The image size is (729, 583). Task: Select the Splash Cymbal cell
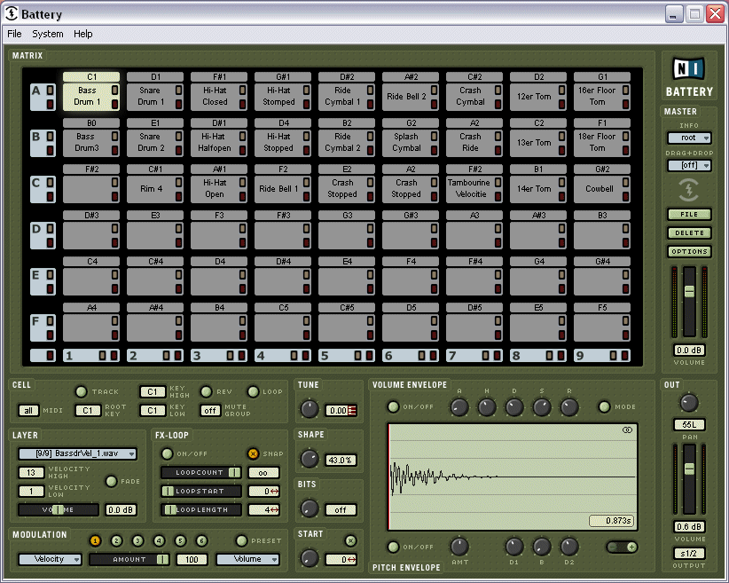click(410, 142)
